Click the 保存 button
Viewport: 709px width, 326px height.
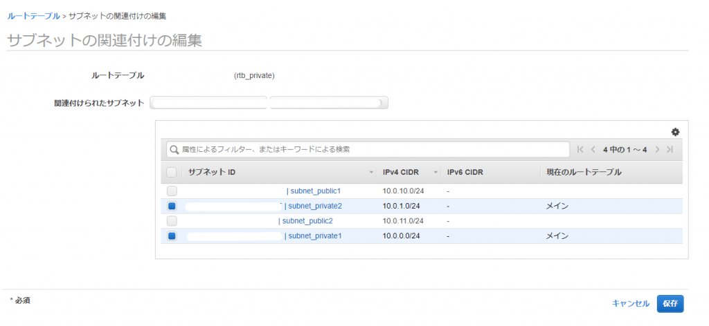pyautogui.click(x=670, y=303)
